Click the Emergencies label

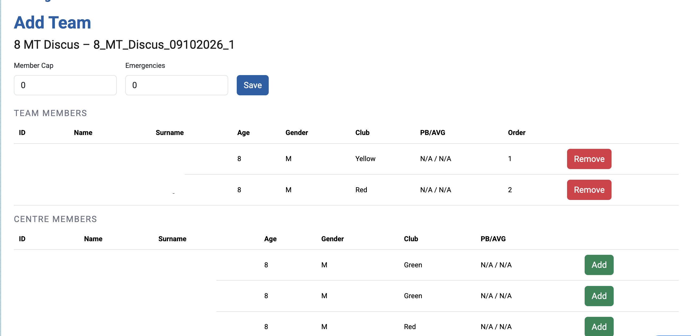[145, 66]
